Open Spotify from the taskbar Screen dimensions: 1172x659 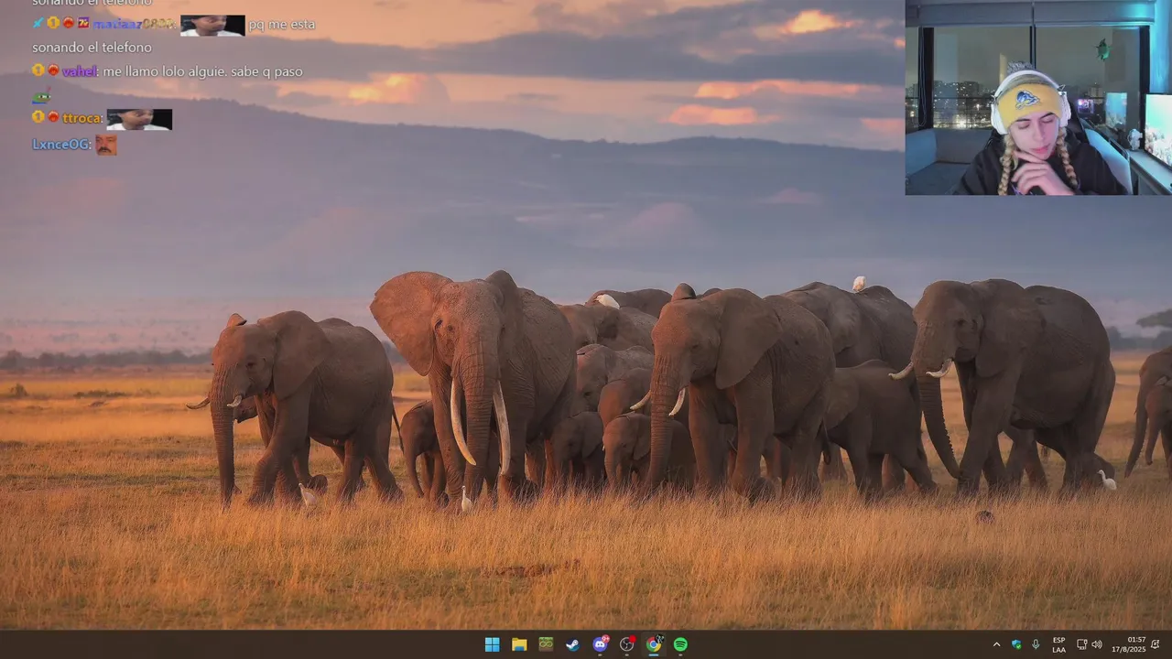(x=680, y=644)
